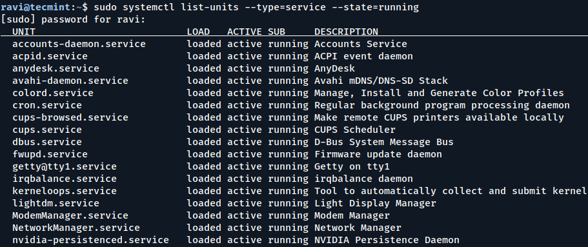Click the SUB column header
This screenshot has width=588, height=247.
[x=276, y=32]
